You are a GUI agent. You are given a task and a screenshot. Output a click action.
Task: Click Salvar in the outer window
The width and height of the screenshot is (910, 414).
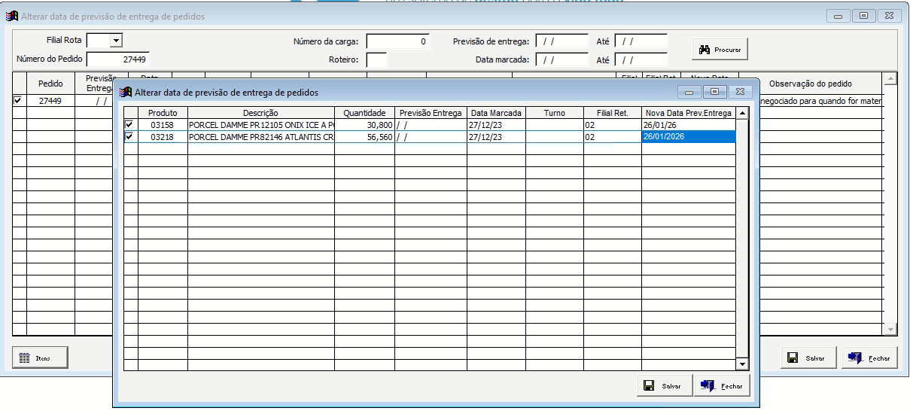806,358
